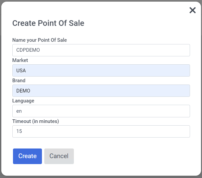
Task: Open the Market field showing USA
Action: pyautogui.click(x=101, y=71)
